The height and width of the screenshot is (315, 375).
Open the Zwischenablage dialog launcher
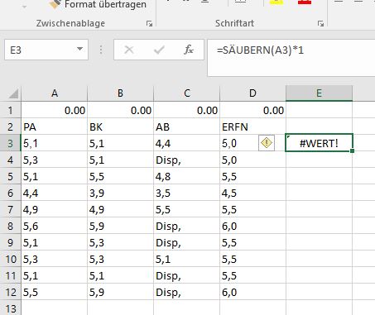pyautogui.click(x=149, y=24)
